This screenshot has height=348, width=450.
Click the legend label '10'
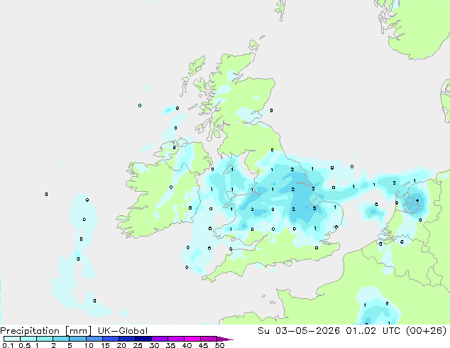click(x=89, y=345)
